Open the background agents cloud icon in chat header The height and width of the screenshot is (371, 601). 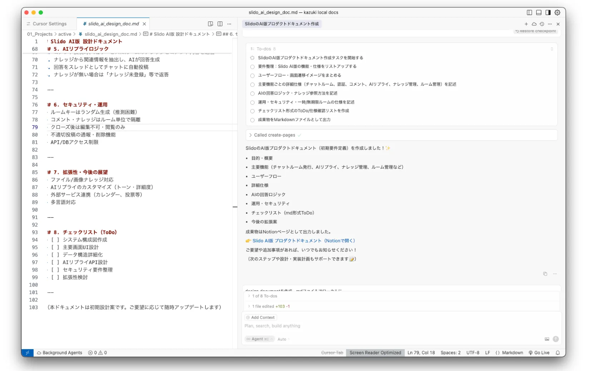tap(534, 24)
